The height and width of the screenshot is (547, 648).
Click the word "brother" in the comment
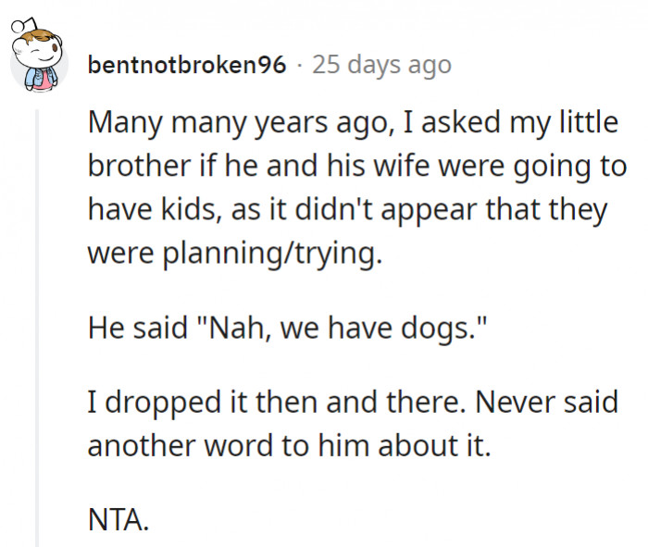coord(132,167)
